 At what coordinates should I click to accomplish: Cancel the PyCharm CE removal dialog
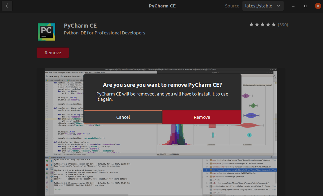pyautogui.click(x=123, y=117)
